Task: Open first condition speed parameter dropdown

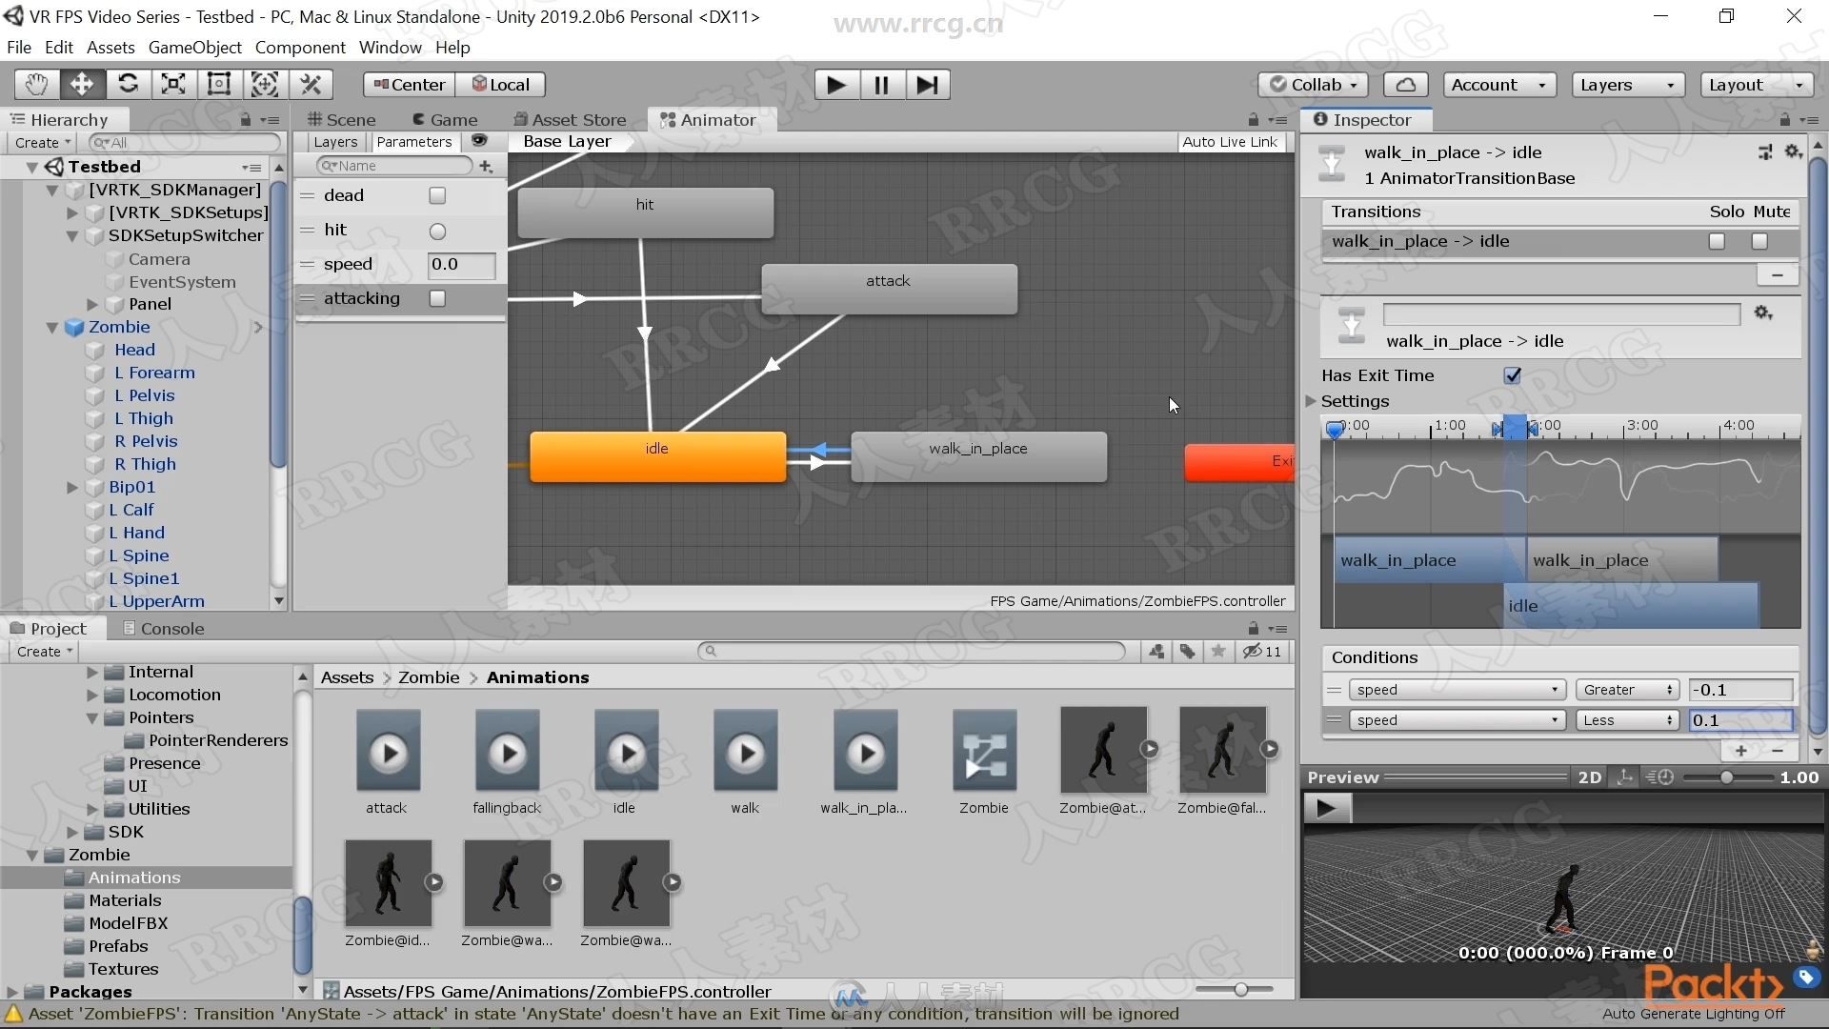Action: tap(1457, 690)
